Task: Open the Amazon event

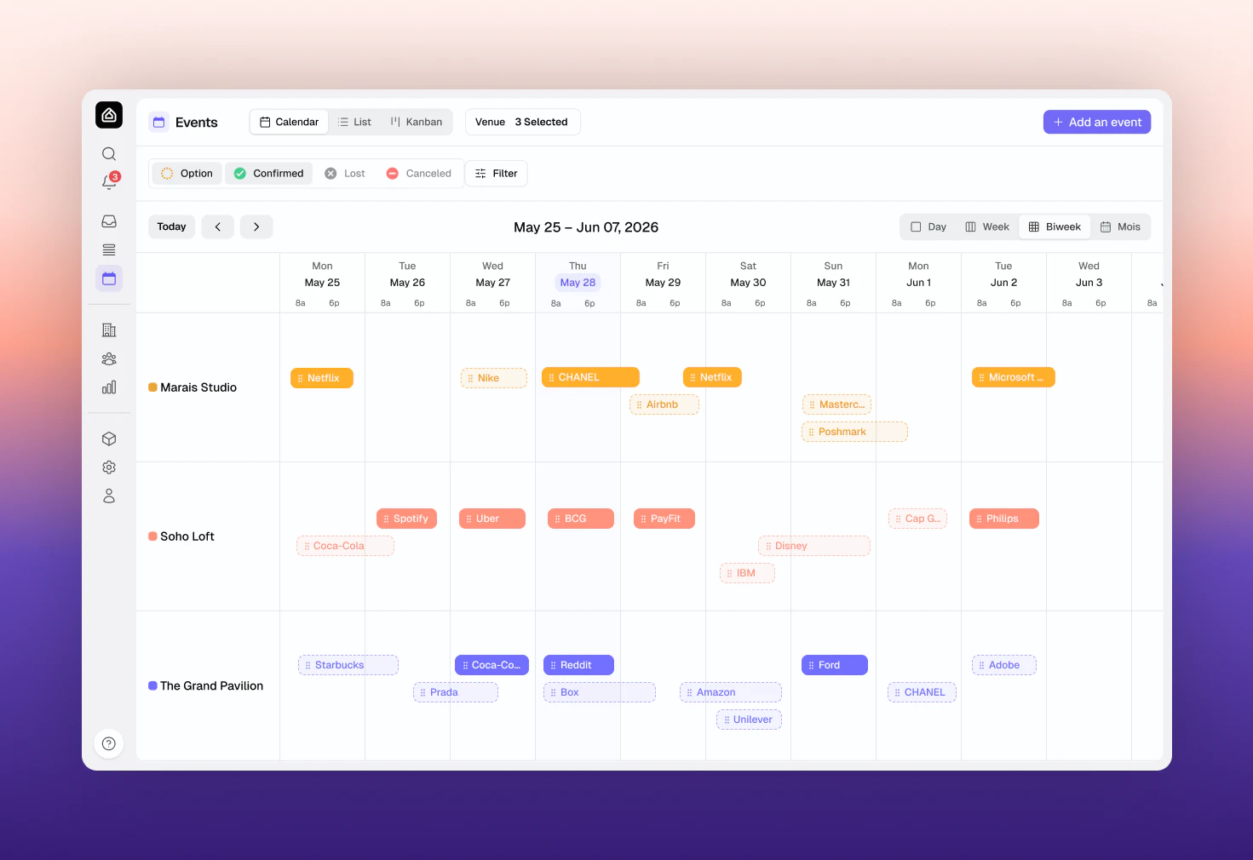Action: pos(731,692)
